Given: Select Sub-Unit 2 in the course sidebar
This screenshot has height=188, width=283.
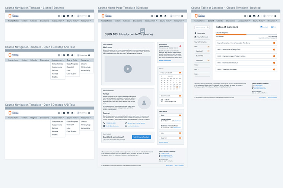Looking at the screenshot, I should (200, 56).
